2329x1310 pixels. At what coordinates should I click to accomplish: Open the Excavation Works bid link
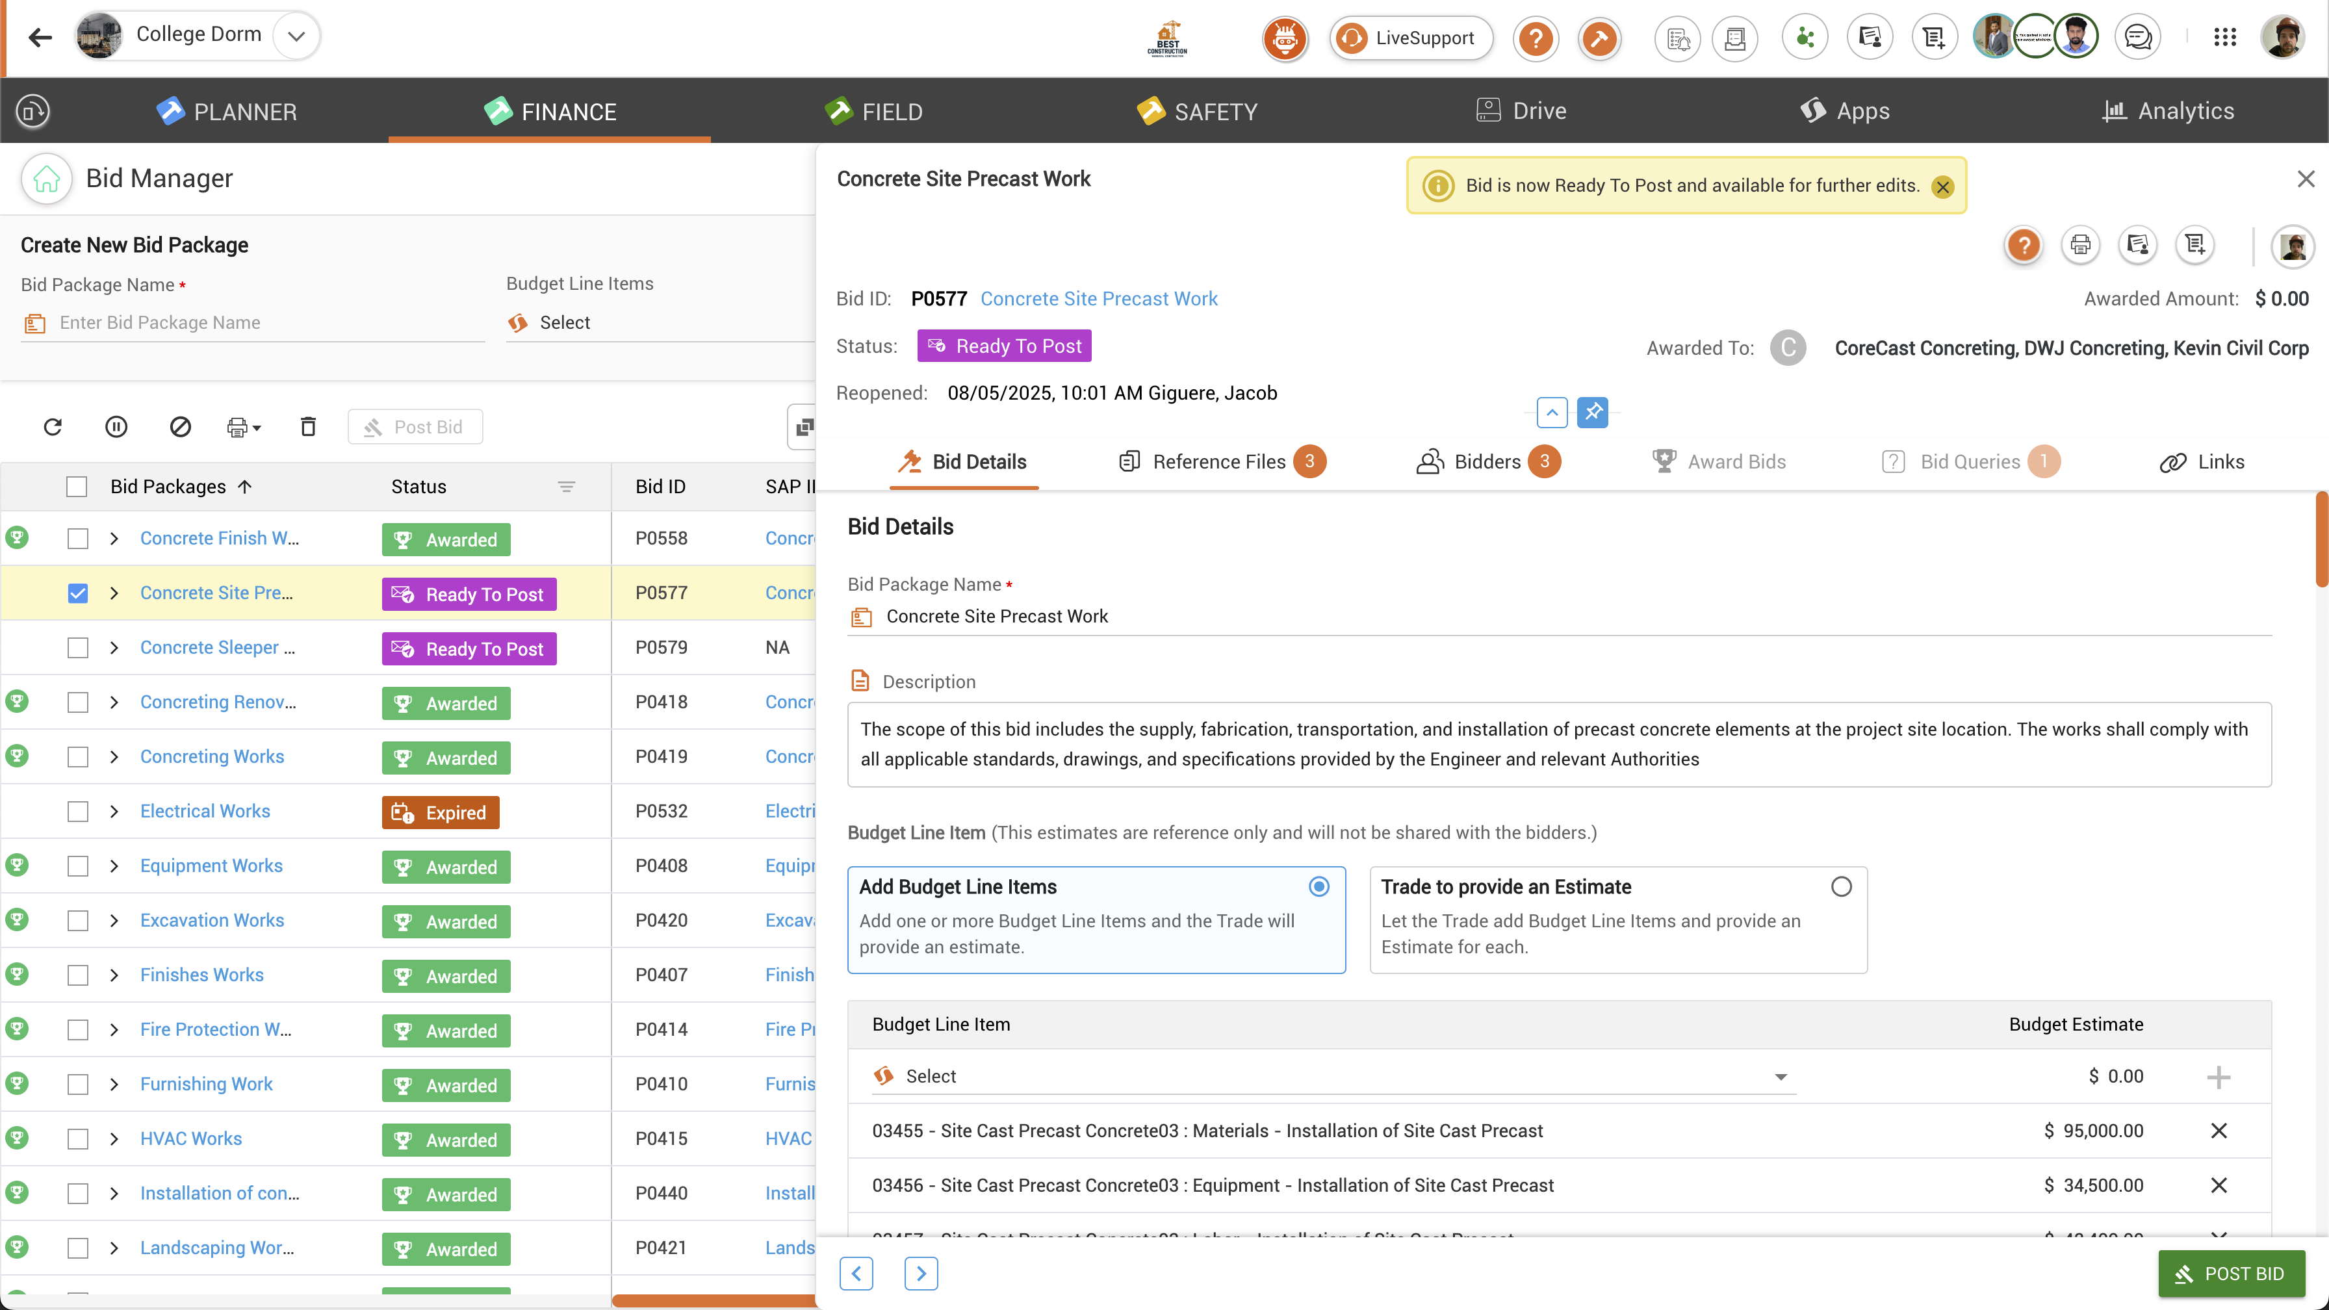[212, 920]
